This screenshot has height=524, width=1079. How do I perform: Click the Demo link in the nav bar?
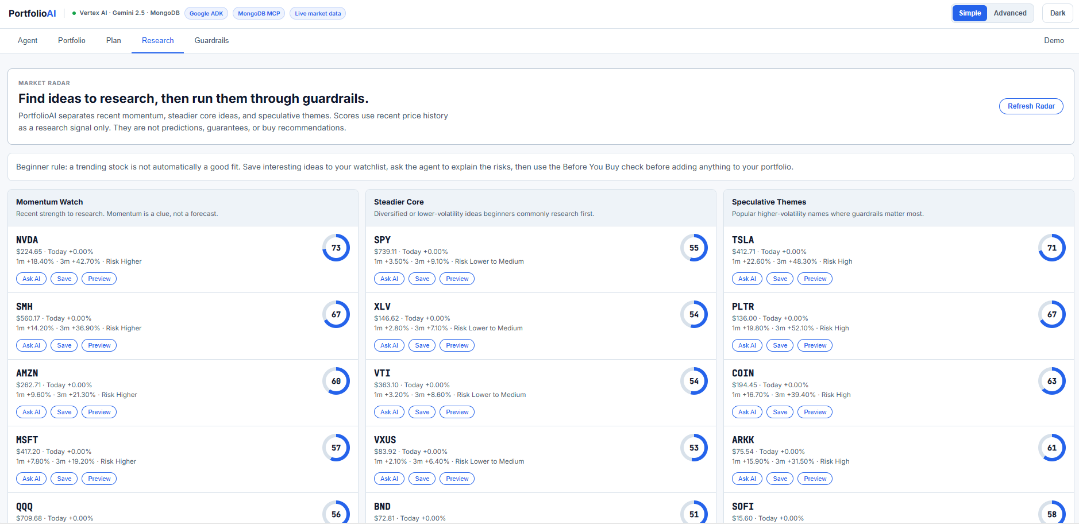tap(1054, 41)
